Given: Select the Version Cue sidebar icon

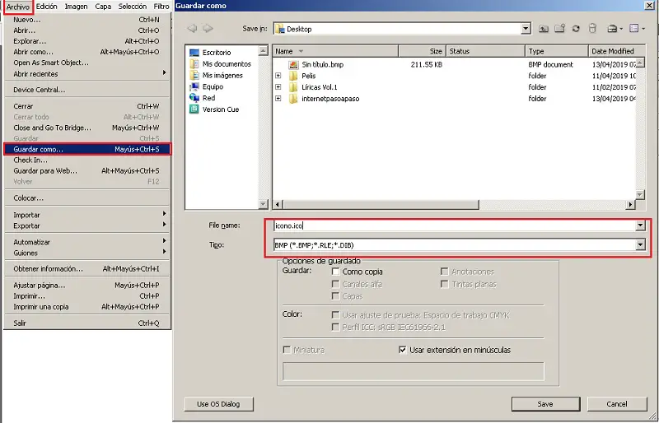Looking at the screenshot, I should coord(194,109).
